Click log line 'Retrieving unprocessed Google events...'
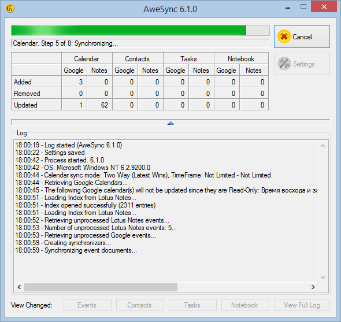 coord(86,235)
